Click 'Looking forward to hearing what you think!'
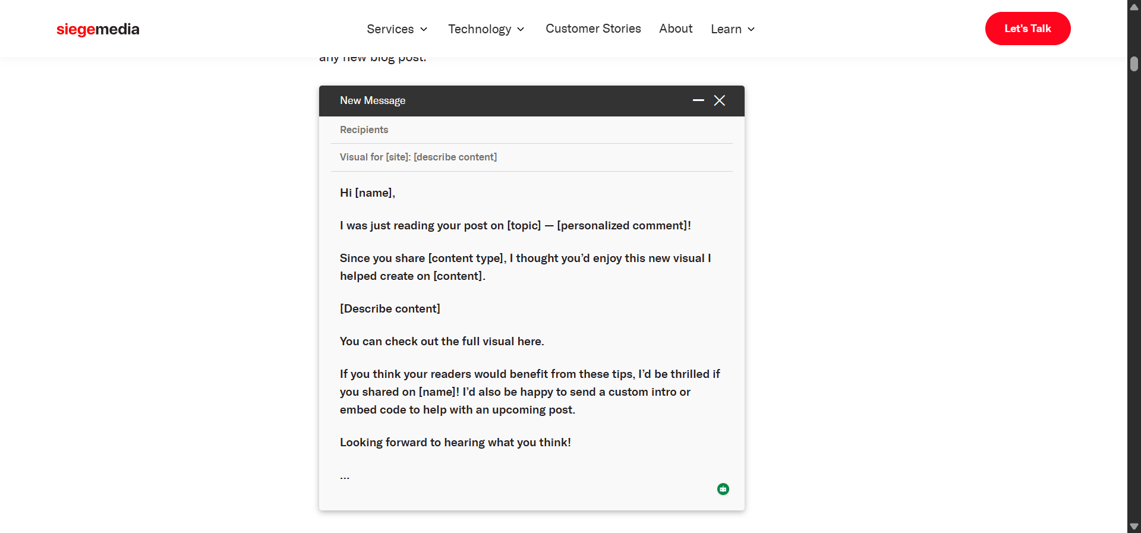This screenshot has height=533, width=1141. click(455, 442)
